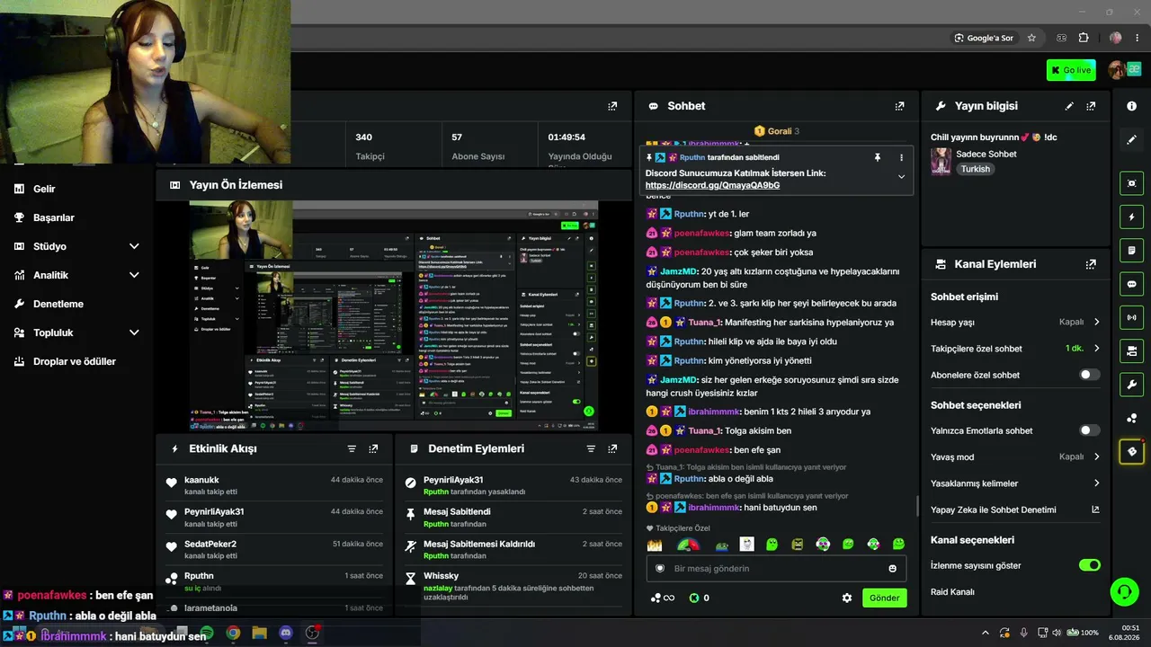
Task: Pop out the Etkinlik Akışı panel
Action: [x=373, y=448]
